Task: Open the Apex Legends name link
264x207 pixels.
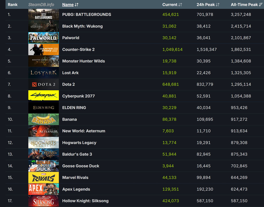Action: 76,189
